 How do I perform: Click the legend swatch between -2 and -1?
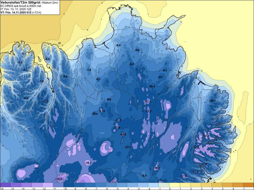pos(153,185)
